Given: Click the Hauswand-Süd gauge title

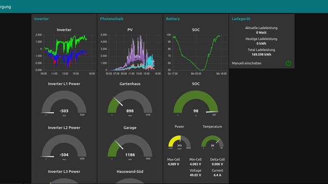Looking at the screenshot, I should pyautogui.click(x=130, y=172).
